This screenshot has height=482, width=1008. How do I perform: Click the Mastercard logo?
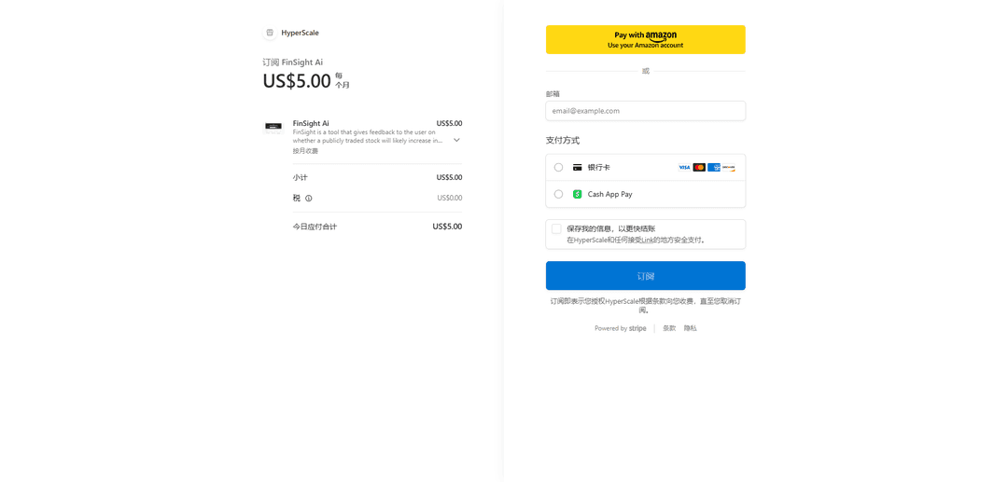coord(699,168)
